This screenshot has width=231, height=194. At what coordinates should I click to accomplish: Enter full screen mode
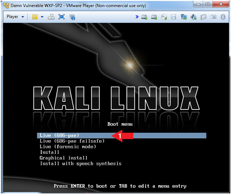click(61, 17)
